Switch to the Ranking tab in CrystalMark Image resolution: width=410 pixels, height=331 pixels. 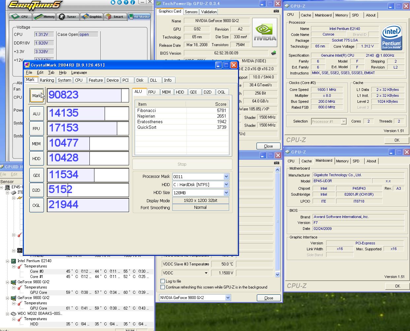pyautogui.click(x=47, y=80)
